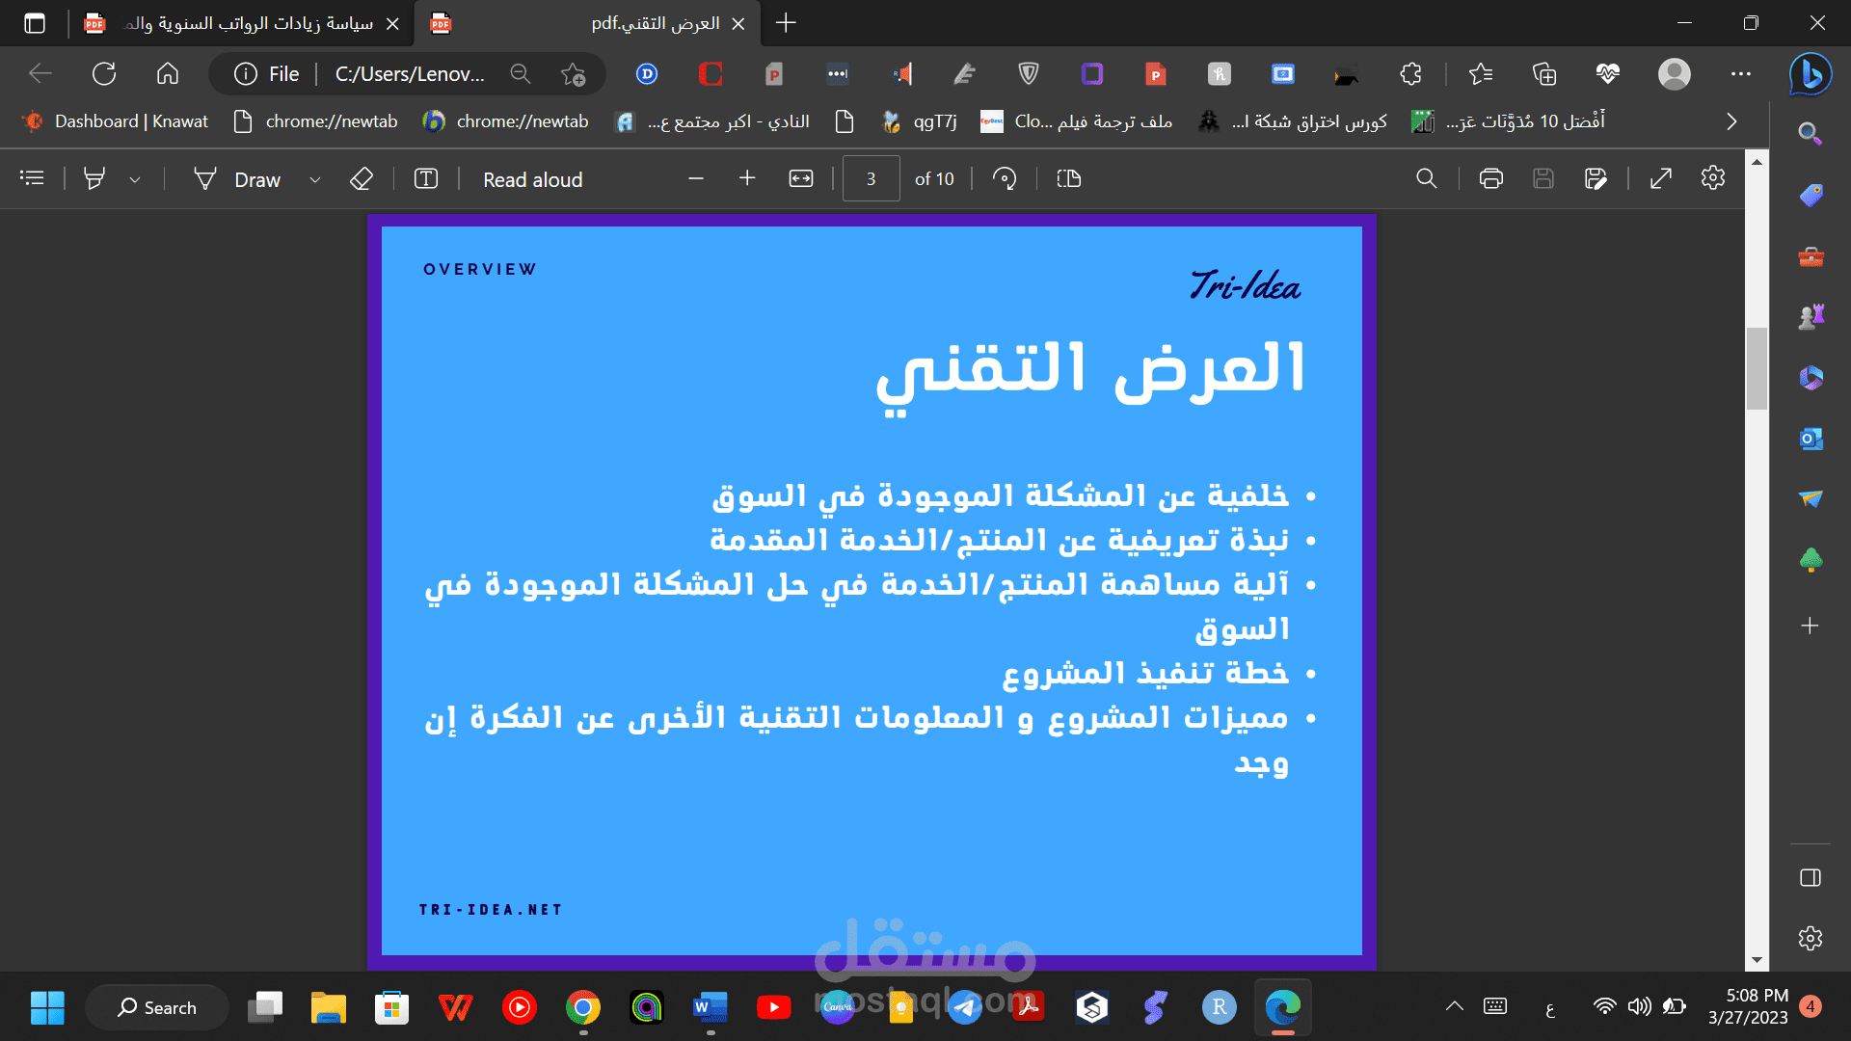Open Browser essentials heart icon

(x=1608, y=74)
